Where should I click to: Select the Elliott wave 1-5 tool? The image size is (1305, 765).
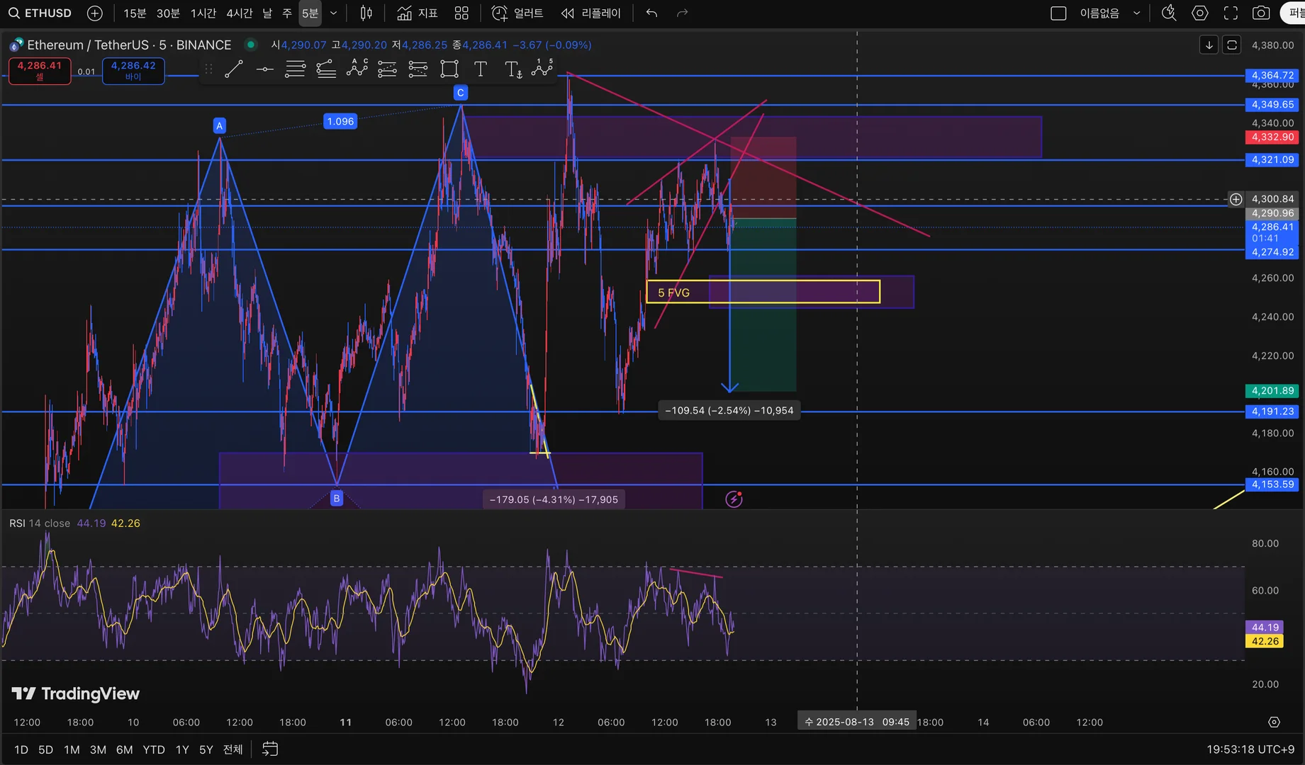click(542, 68)
